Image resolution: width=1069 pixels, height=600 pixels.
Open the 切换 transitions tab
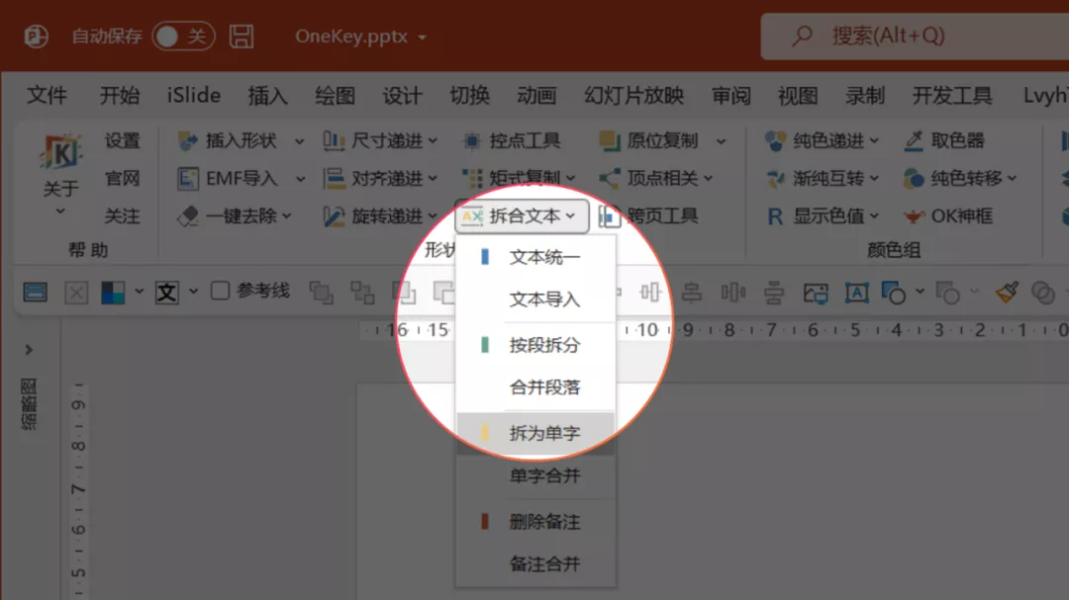click(469, 95)
